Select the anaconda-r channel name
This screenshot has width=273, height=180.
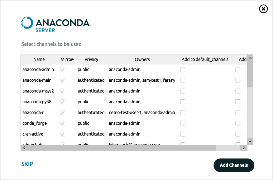click(x=33, y=113)
